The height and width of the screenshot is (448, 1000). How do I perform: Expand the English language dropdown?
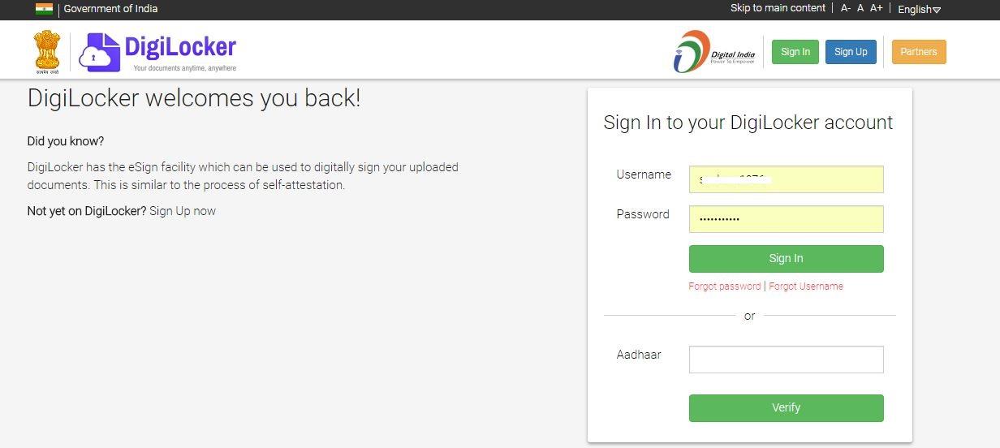tap(919, 10)
